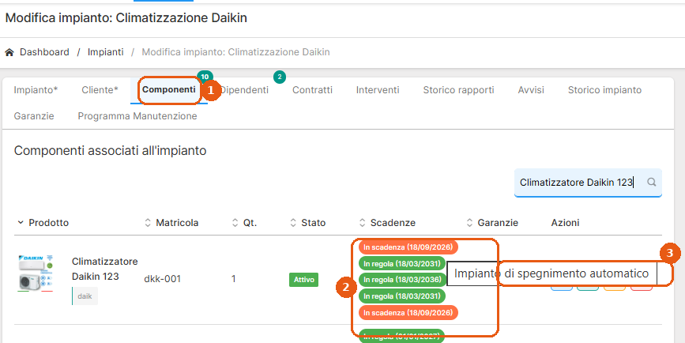Image resolution: width=685 pixels, height=343 pixels.
Task: Click the home icon in the breadcrumb
Action: coord(9,52)
